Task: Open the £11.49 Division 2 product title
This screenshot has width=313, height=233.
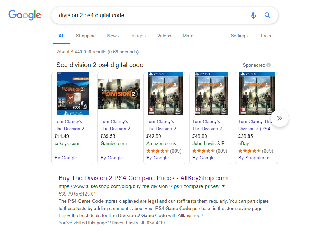Action: 71,125
